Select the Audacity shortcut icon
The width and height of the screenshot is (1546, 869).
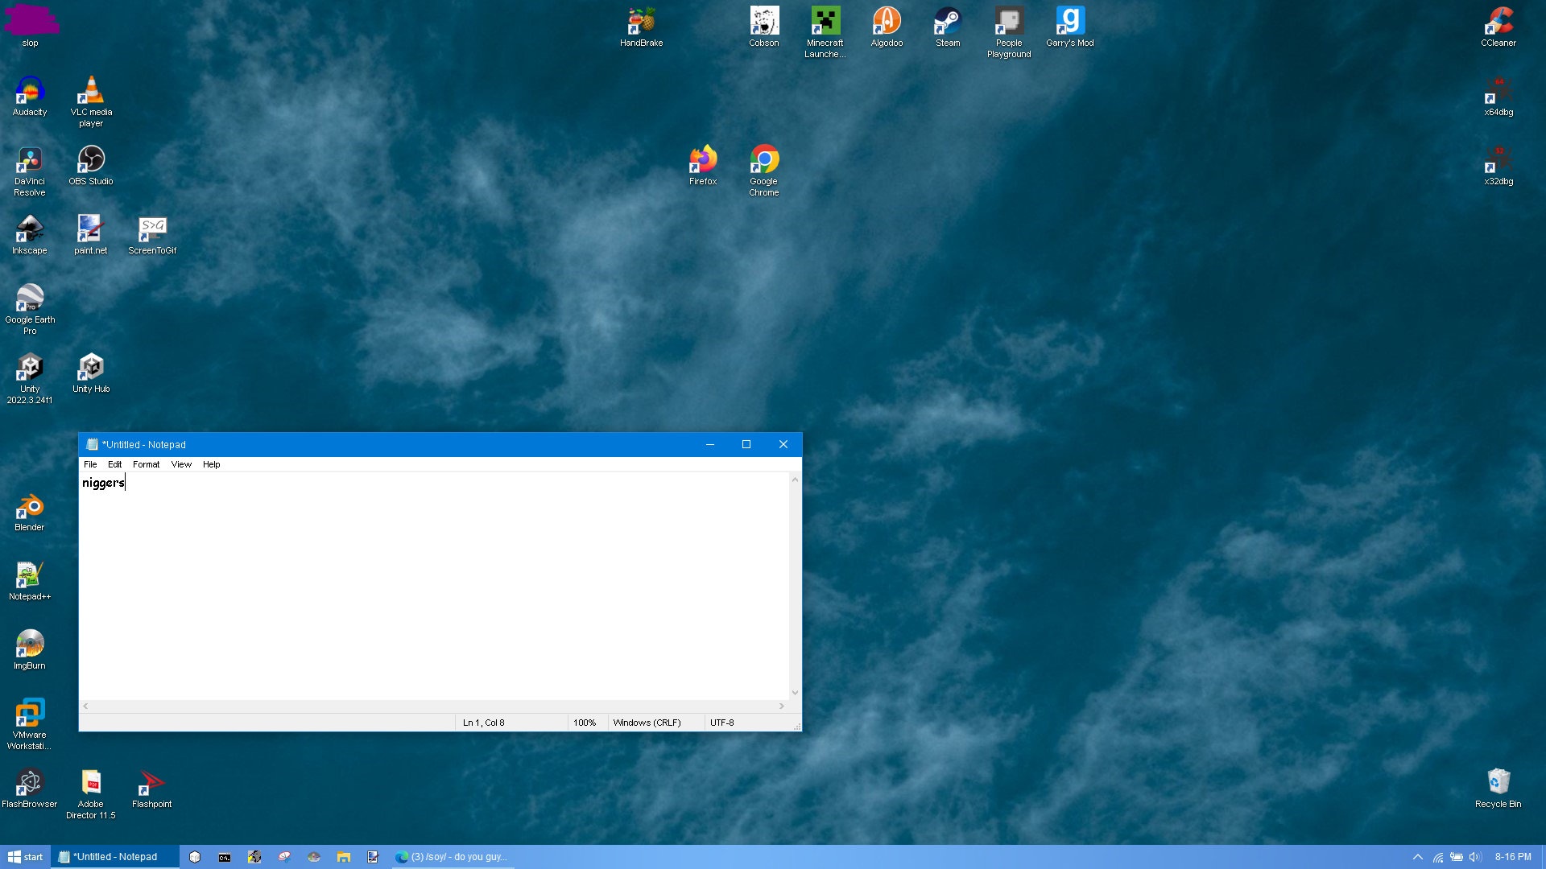pyautogui.click(x=30, y=92)
